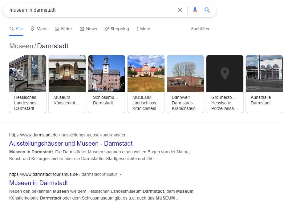The image size is (284, 206).
Task: Expand the Mehr menu
Action: [144, 29]
